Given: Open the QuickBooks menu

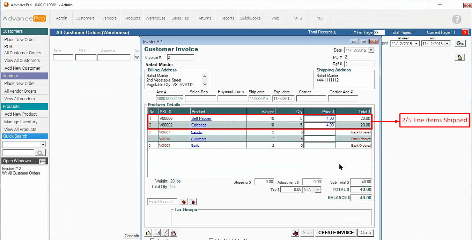Looking at the screenshot, I should coord(250,18).
